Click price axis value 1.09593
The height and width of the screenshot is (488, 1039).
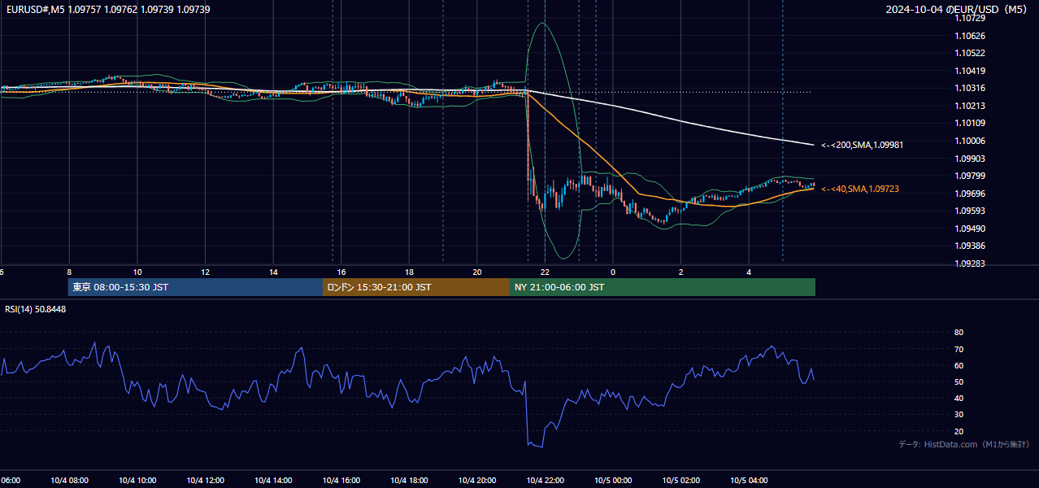click(970, 211)
